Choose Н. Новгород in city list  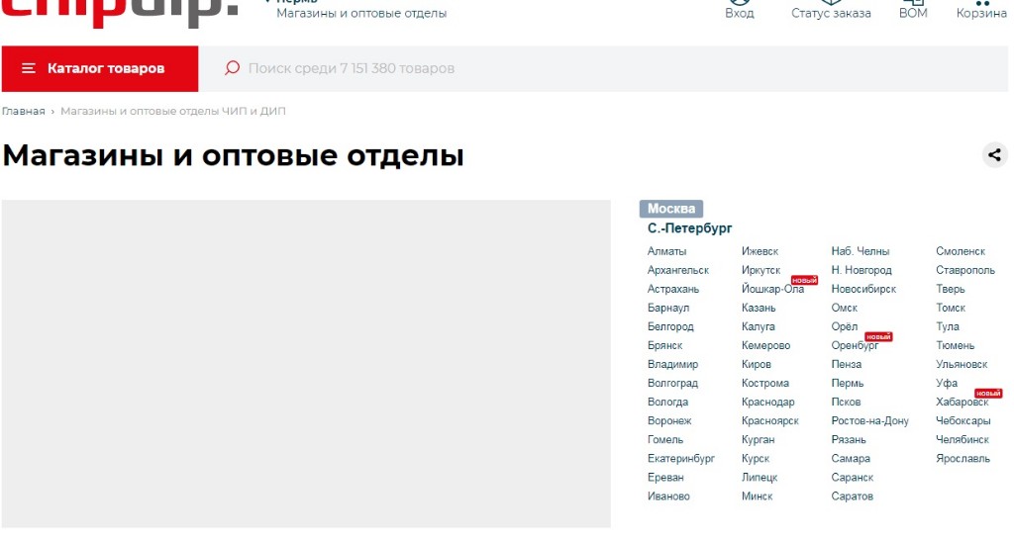pos(862,270)
